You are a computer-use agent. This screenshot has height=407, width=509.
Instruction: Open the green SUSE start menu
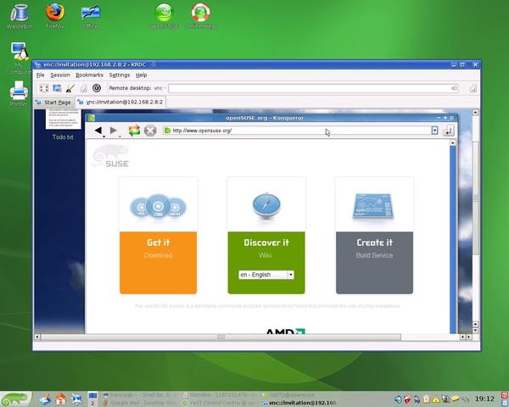coord(15,399)
